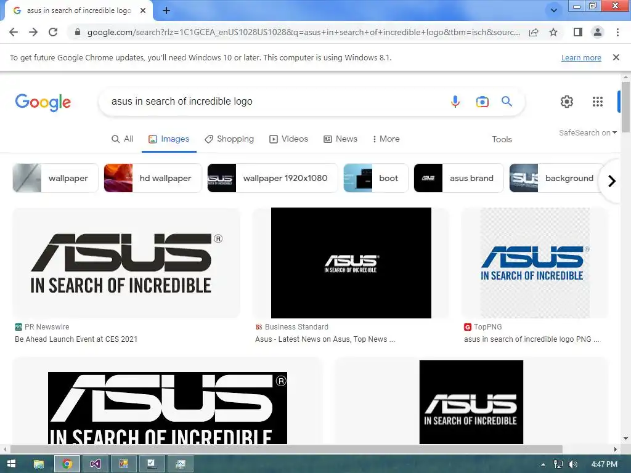
Task: Open Visual Studio from taskbar
Action: (96, 464)
